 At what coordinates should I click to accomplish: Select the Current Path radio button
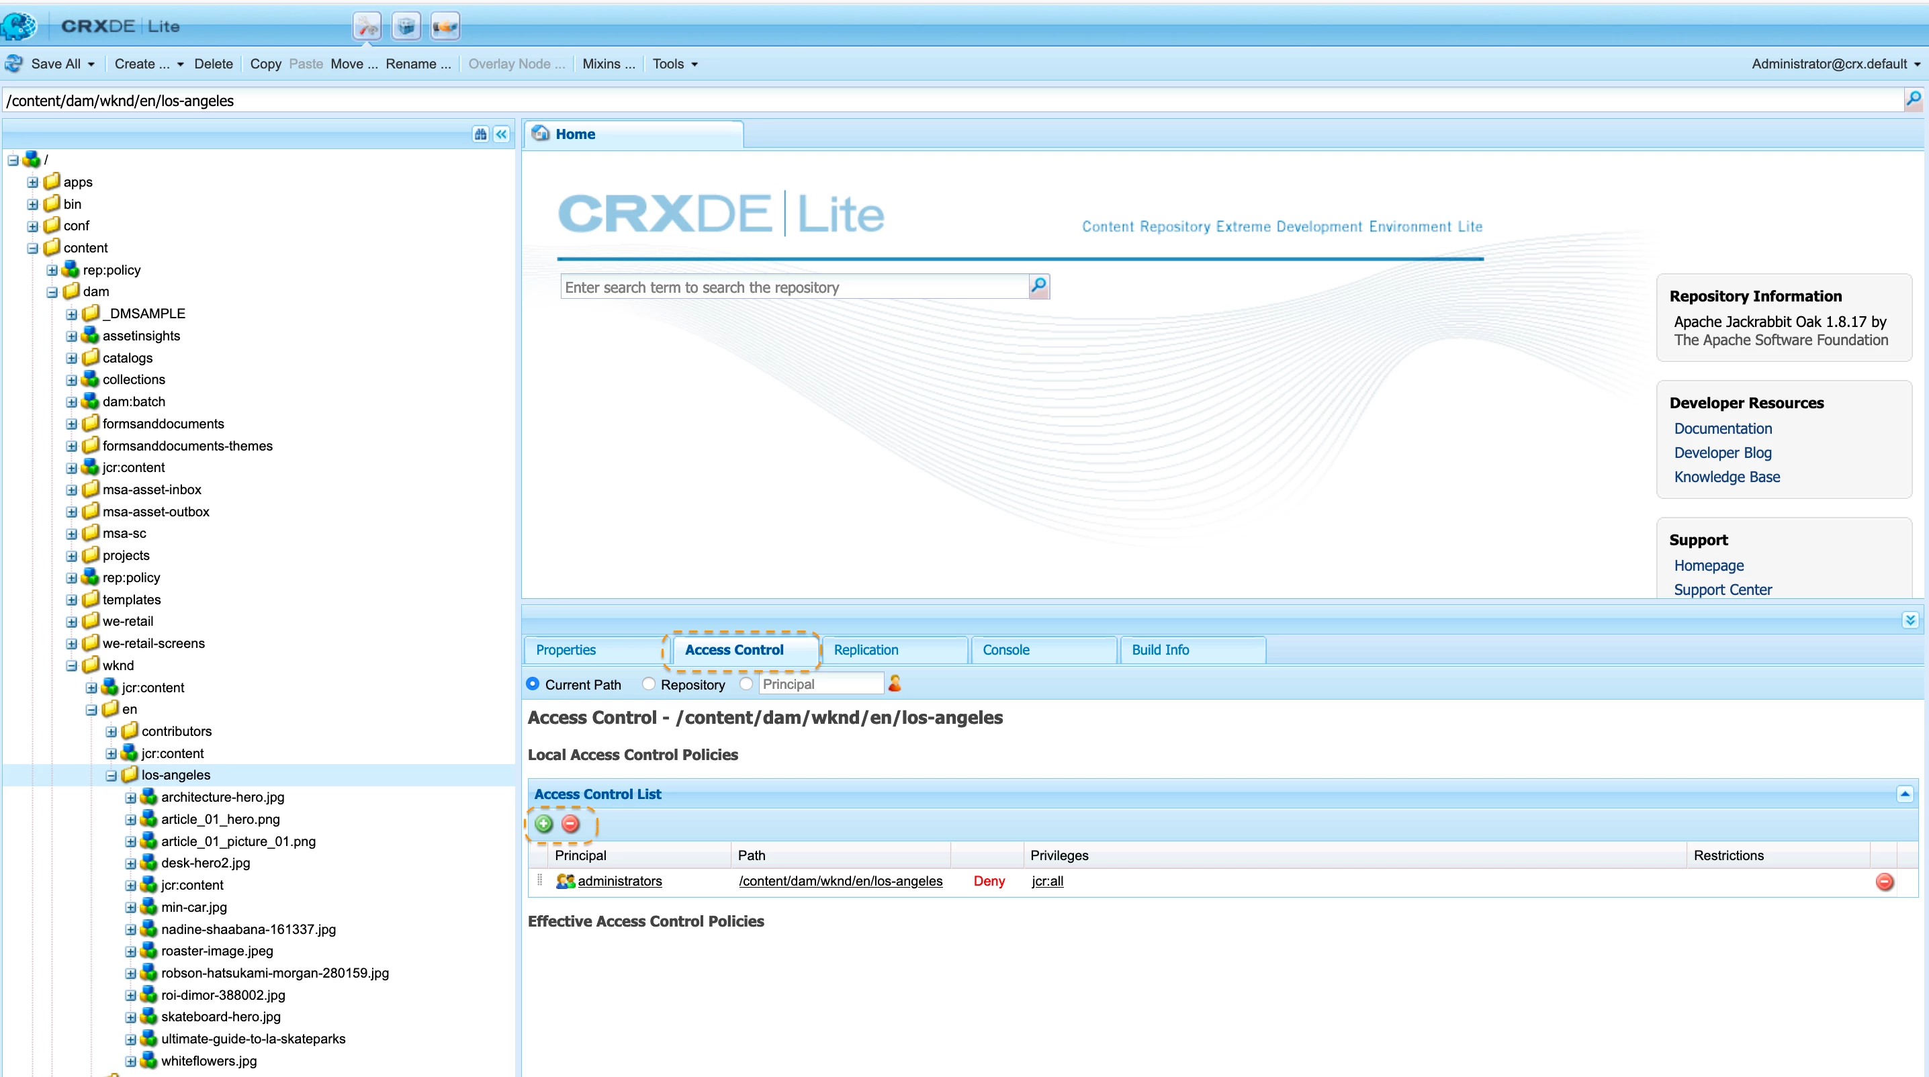point(533,684)
